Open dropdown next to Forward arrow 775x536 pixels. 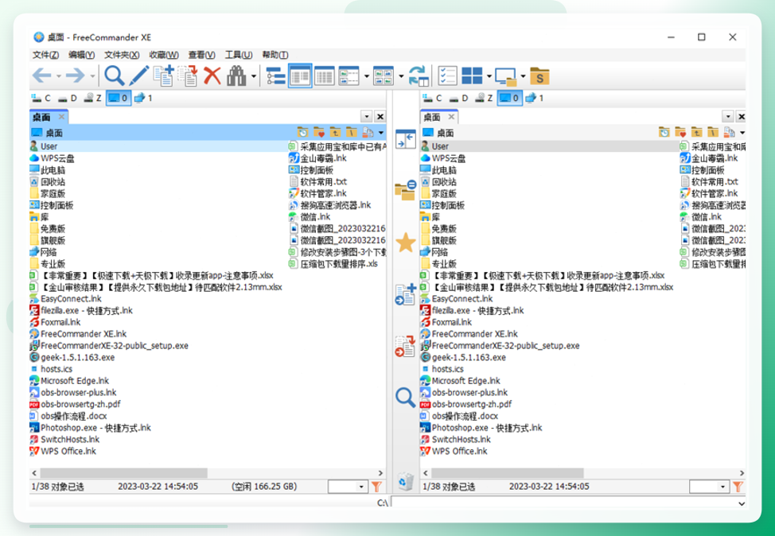[92, 76]
